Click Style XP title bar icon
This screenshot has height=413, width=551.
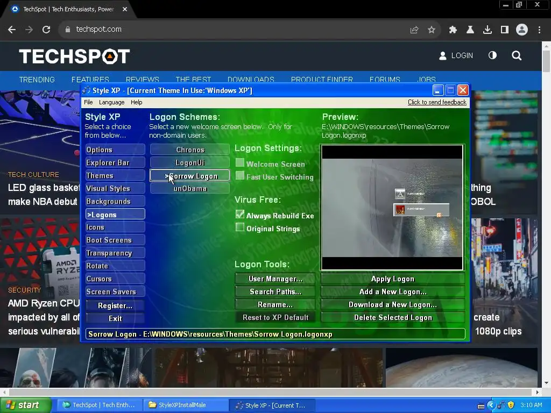click(x=87, y=90)
